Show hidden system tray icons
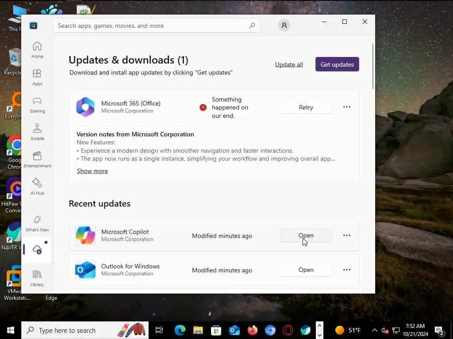This screenshot has width=453, height=339. (x=374, y=330)
